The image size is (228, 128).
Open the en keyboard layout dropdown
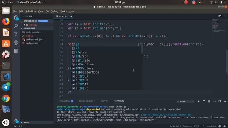[x=202, y=2]
